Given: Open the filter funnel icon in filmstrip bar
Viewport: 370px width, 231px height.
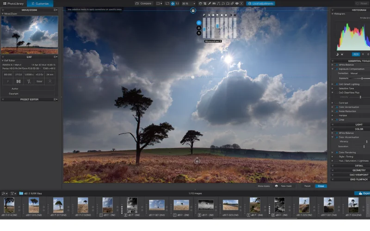Looking at the screenshot, I should (x=13, y=193).
